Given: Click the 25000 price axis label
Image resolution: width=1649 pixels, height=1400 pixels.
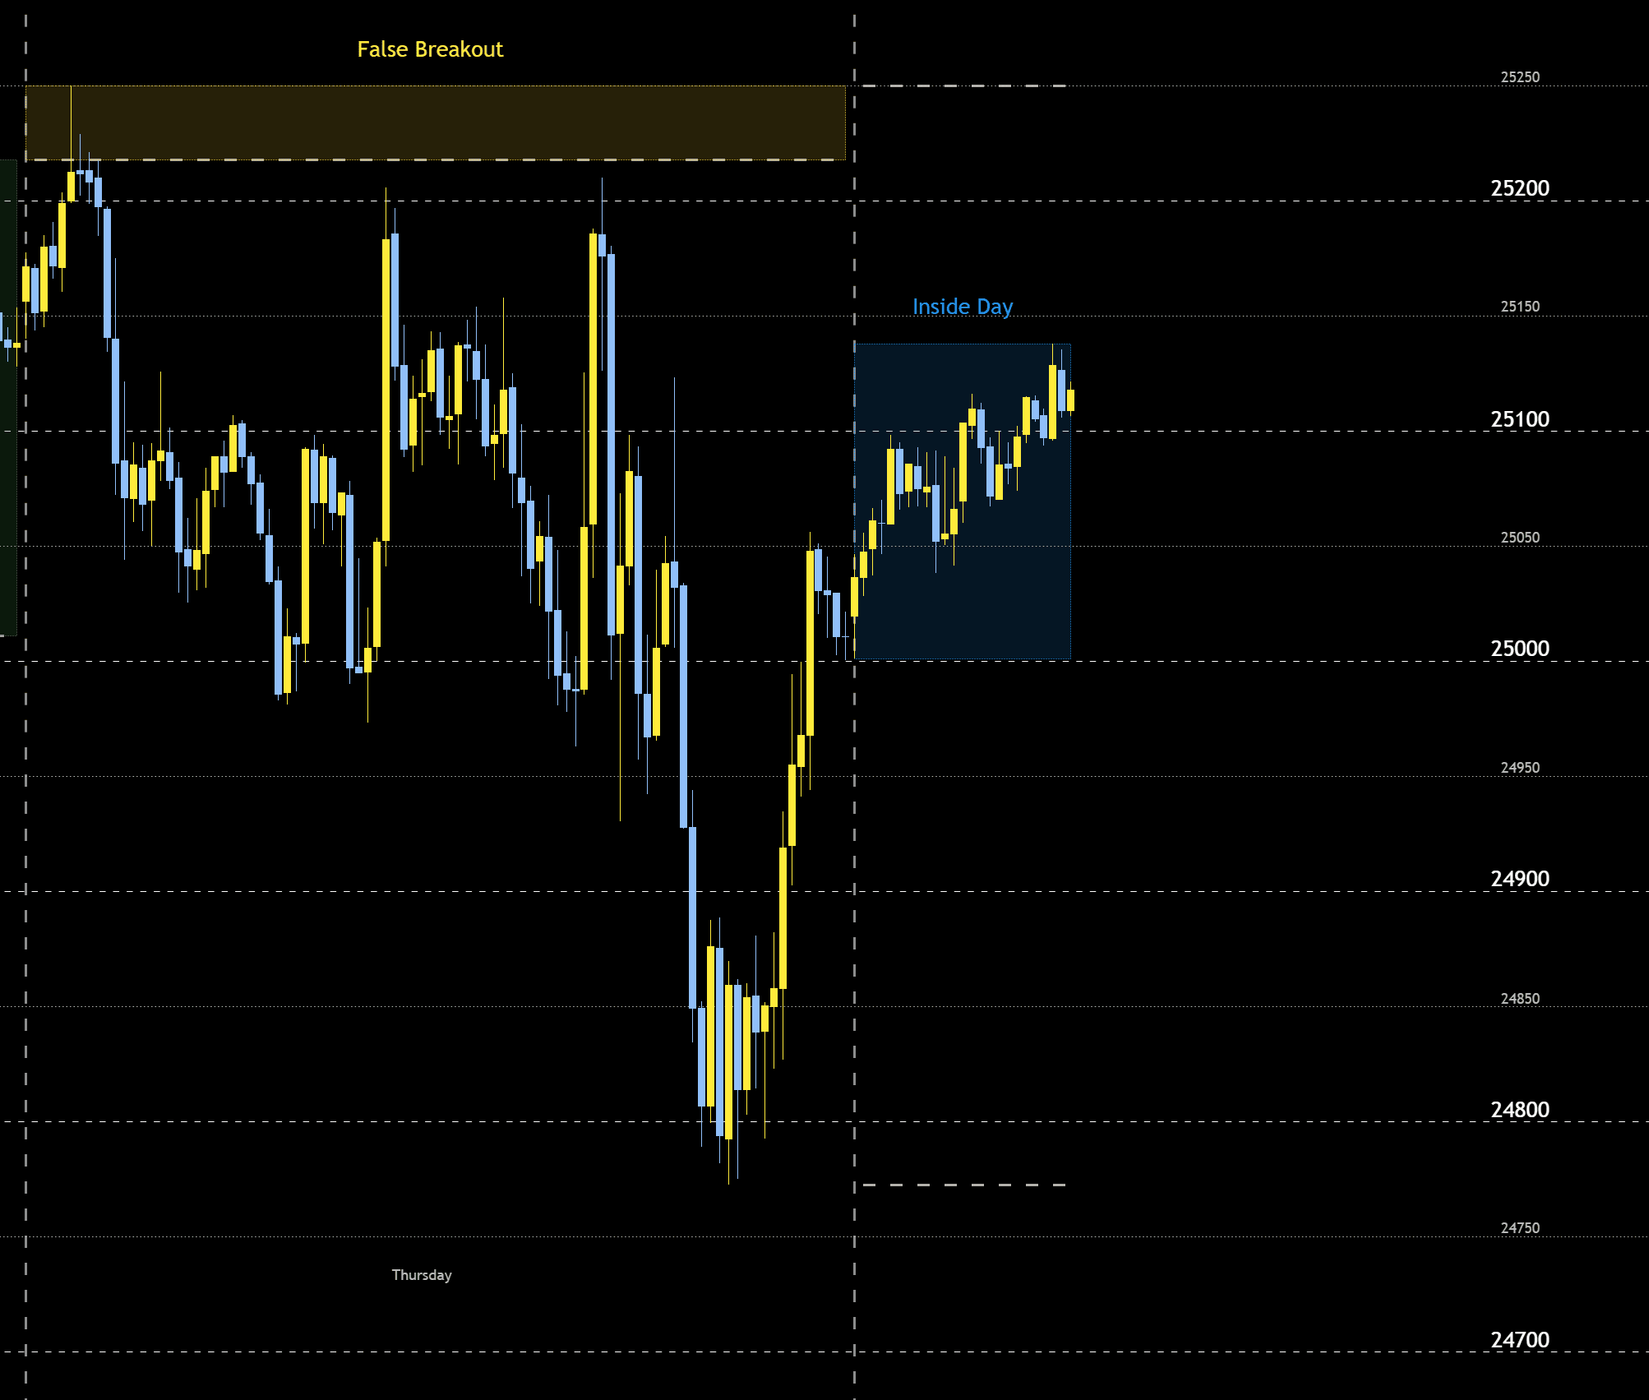Looking at the screenshot, I should click(x=1519, y=649).
